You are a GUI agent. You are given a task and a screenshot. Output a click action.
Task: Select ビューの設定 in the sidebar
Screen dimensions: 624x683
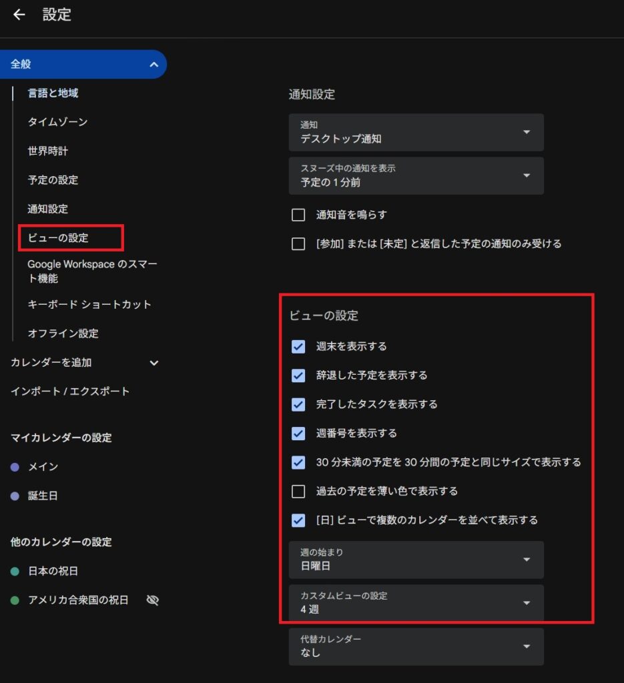(58, 238)
